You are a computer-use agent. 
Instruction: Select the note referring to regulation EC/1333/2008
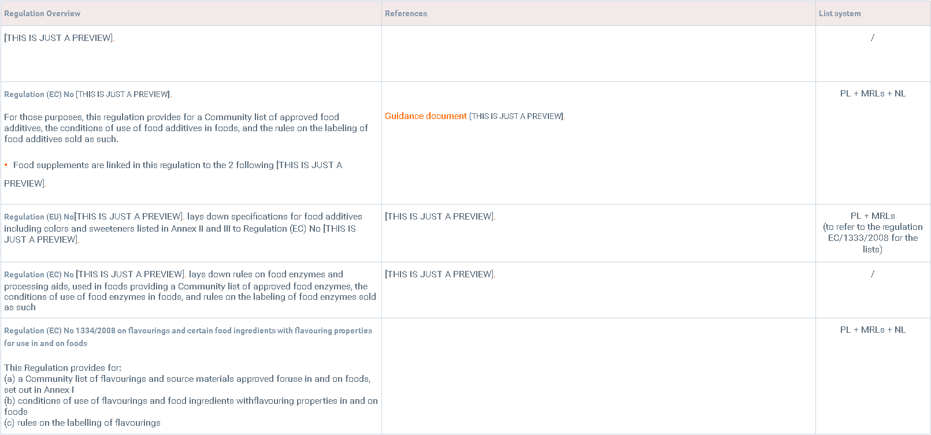(873, 238)
